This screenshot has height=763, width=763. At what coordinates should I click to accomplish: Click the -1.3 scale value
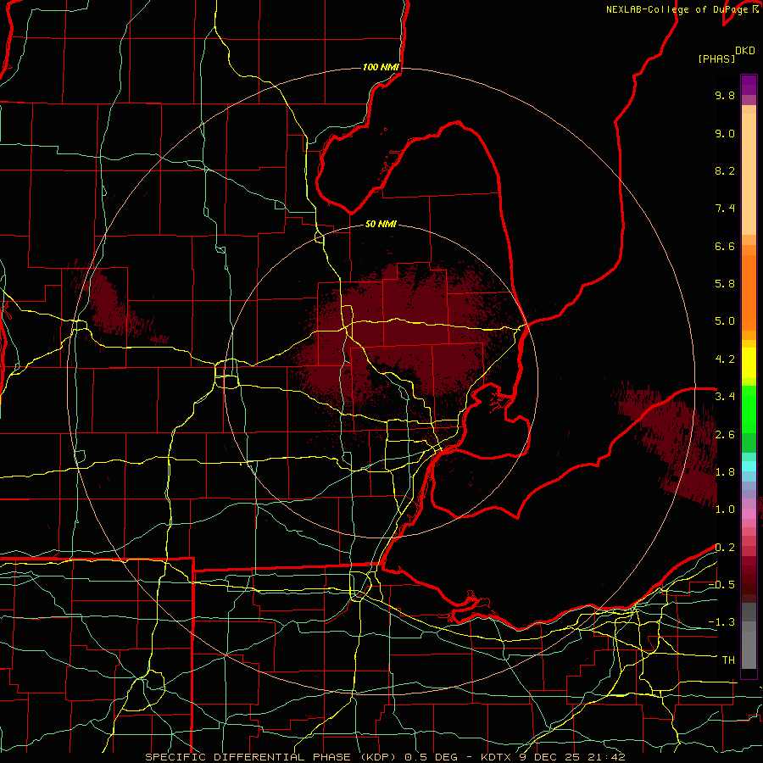(x=721, y=622)
